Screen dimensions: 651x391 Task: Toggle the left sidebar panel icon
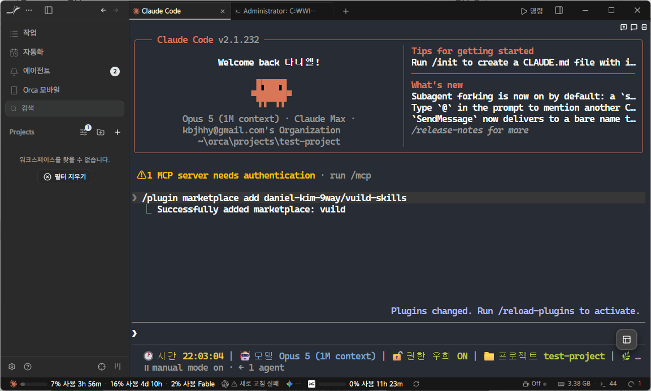coord(49,10)
